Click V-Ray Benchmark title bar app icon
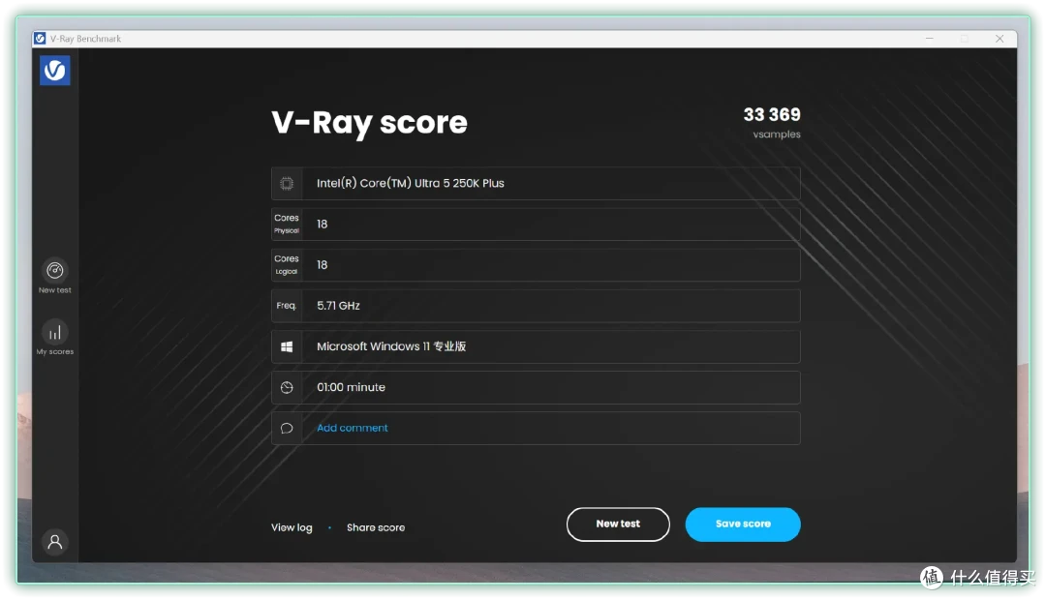Screen dimensions: 1046x600 click(40, 39)
